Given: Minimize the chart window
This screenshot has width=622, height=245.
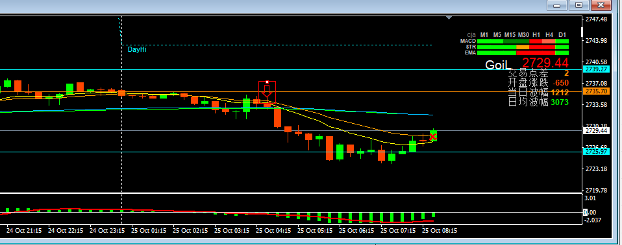Looking at the screenshot, I should click(559, 5).
